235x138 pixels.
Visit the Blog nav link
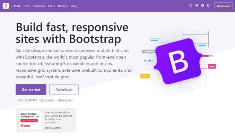point(73,6)
